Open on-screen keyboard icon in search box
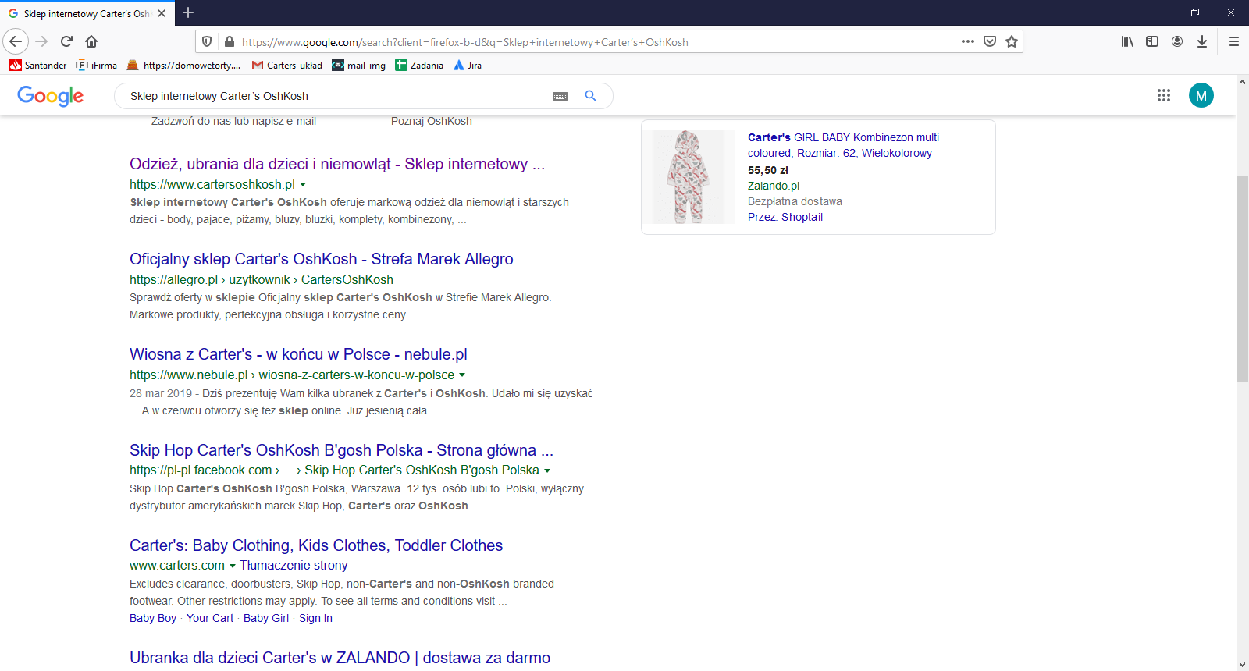1249x671 pixels. 560,96
